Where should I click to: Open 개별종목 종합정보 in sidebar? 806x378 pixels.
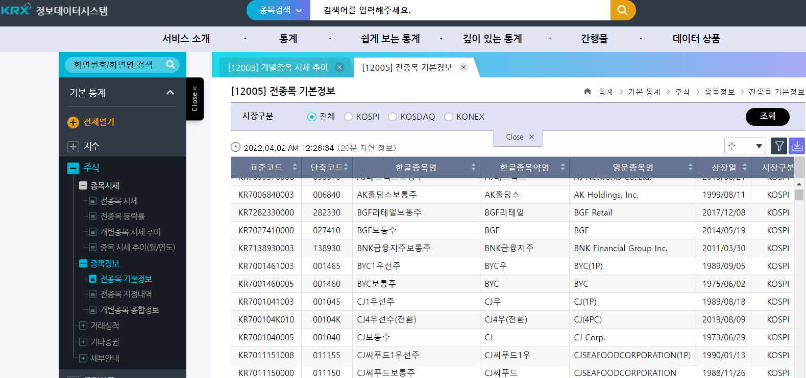tap(130, 310)
